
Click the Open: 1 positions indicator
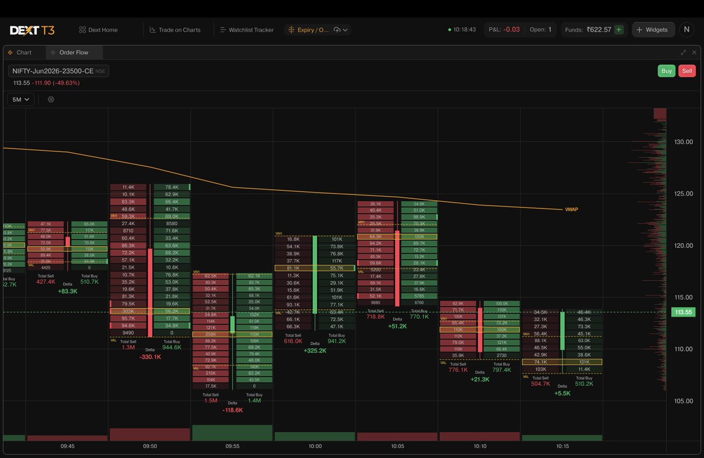coord(541,29)
